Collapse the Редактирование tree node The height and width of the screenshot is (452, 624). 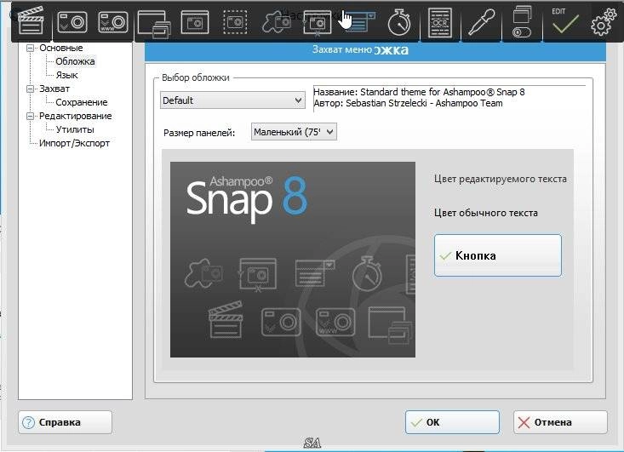[31, 116]
